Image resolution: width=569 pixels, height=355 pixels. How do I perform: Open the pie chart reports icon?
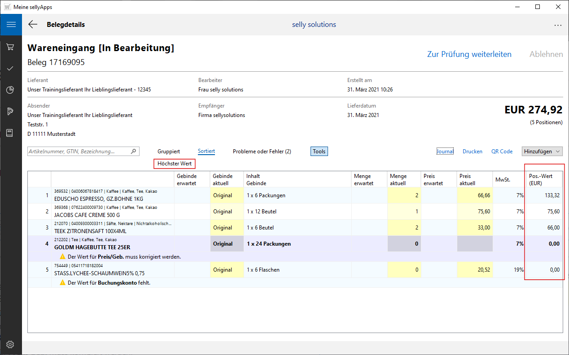pos(10,90)
